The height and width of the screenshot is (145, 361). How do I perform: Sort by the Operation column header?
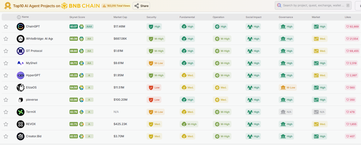tap(218, 17)
